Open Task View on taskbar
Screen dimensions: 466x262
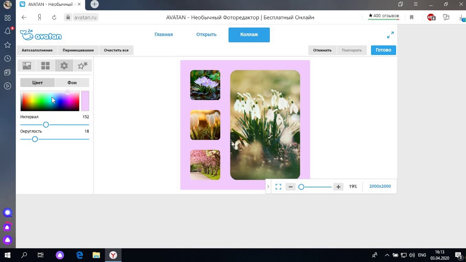click(x=41, y=255)
